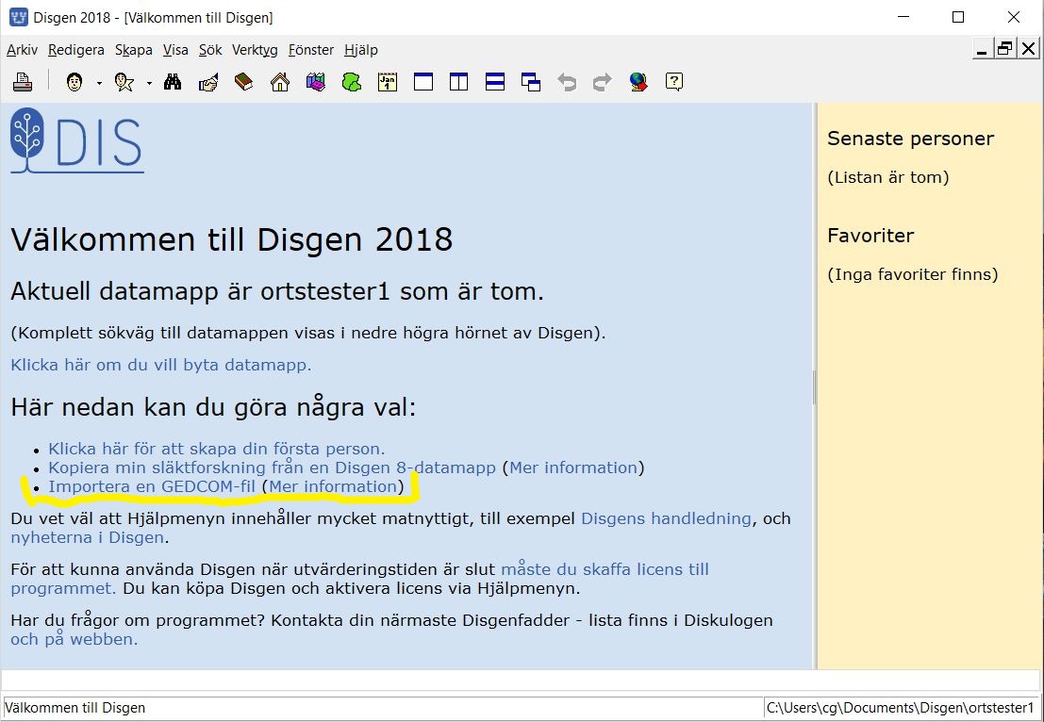Image resolution: width=1044 pixels, height=722 pixels.
Task: Open the Hjälp menu
Action: 361,50
